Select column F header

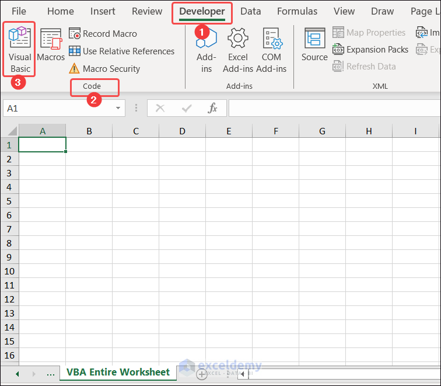click(275, 131)
